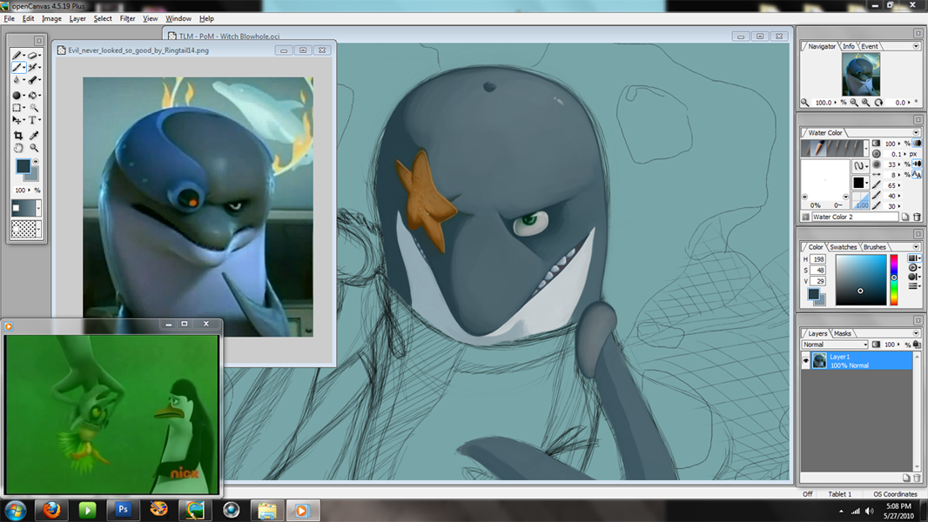Toggle the color picker mode button
Viewport: 928px width, 522px height.
914,258
